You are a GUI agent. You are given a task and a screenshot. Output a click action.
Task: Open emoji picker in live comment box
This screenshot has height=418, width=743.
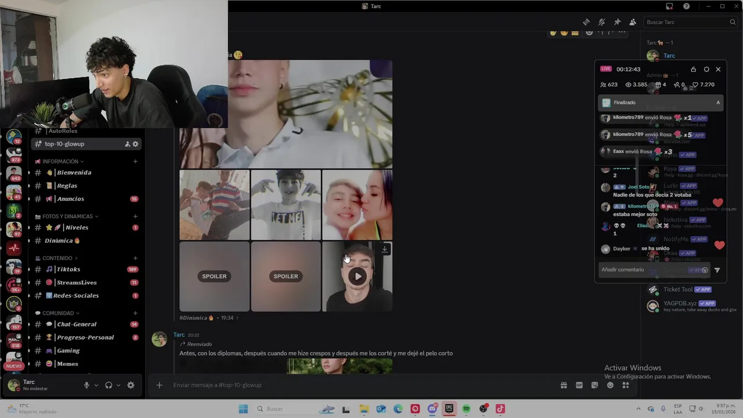pos(705,270)
